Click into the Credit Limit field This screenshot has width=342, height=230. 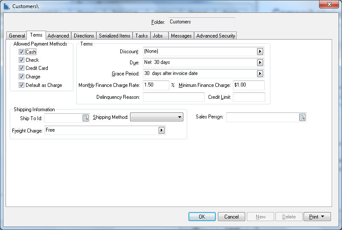(249, 97)
